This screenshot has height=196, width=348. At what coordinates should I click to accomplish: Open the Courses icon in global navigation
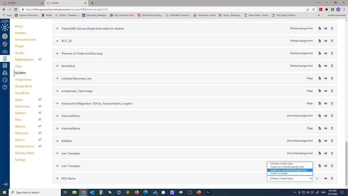tap(5, 58)
